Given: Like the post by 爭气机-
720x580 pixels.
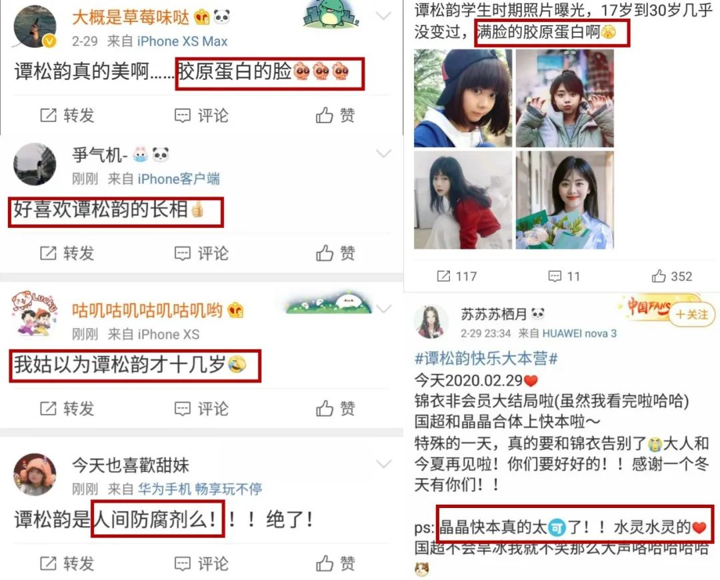Looking at the screenshot, I should point(335,253).
